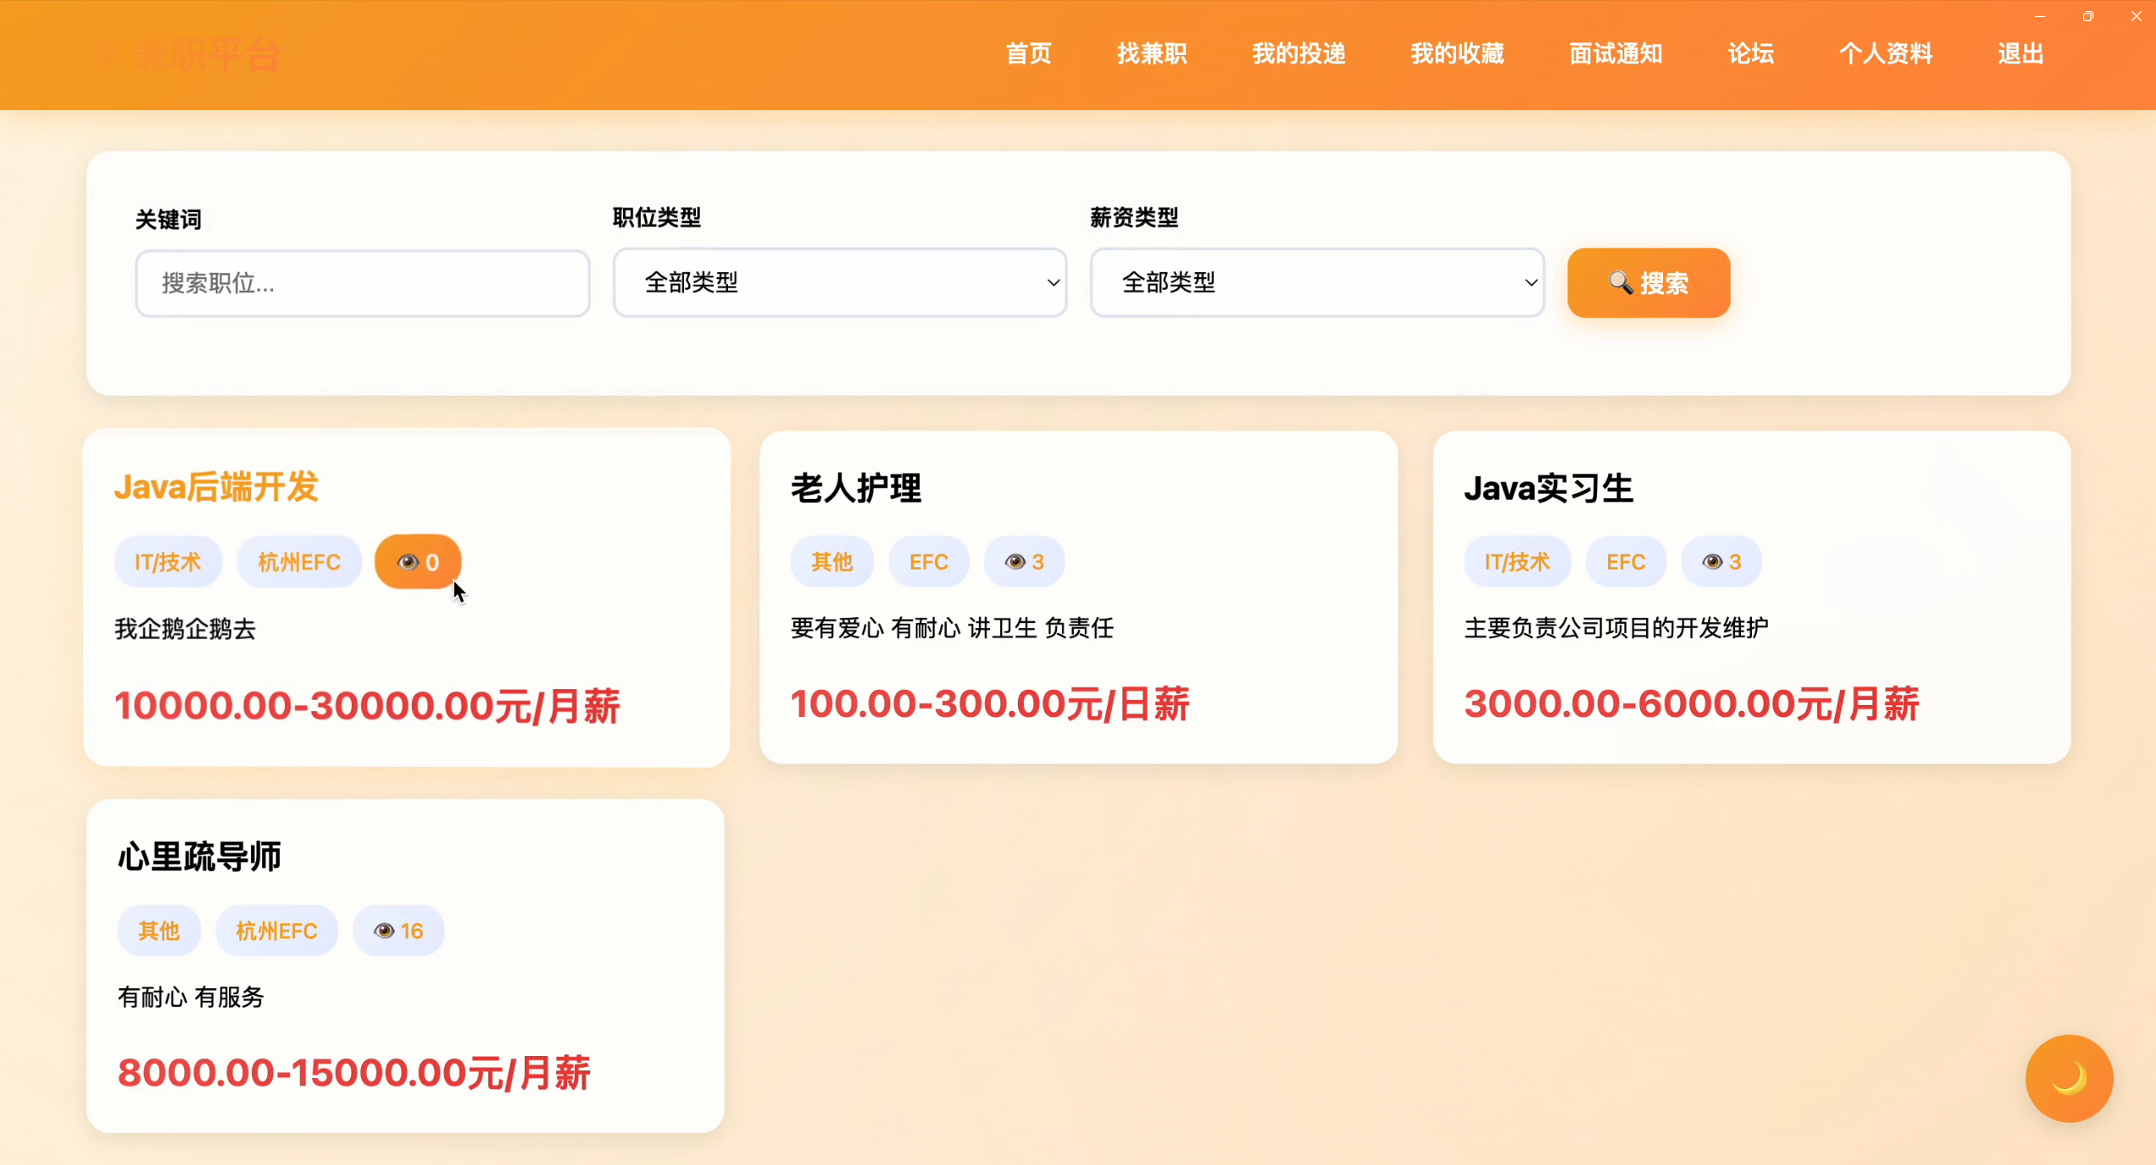The height and width of the screenshot is (1165, 2156).
Task: Focus the 搜索职位 keyword input field
Action: pos(362,283)
